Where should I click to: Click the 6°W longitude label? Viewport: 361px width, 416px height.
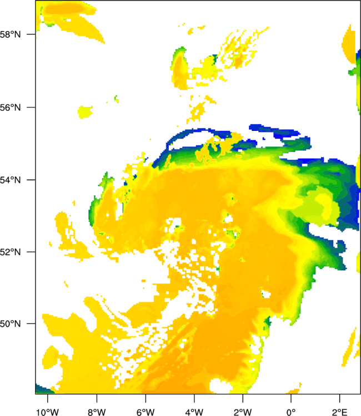point(146,411)
